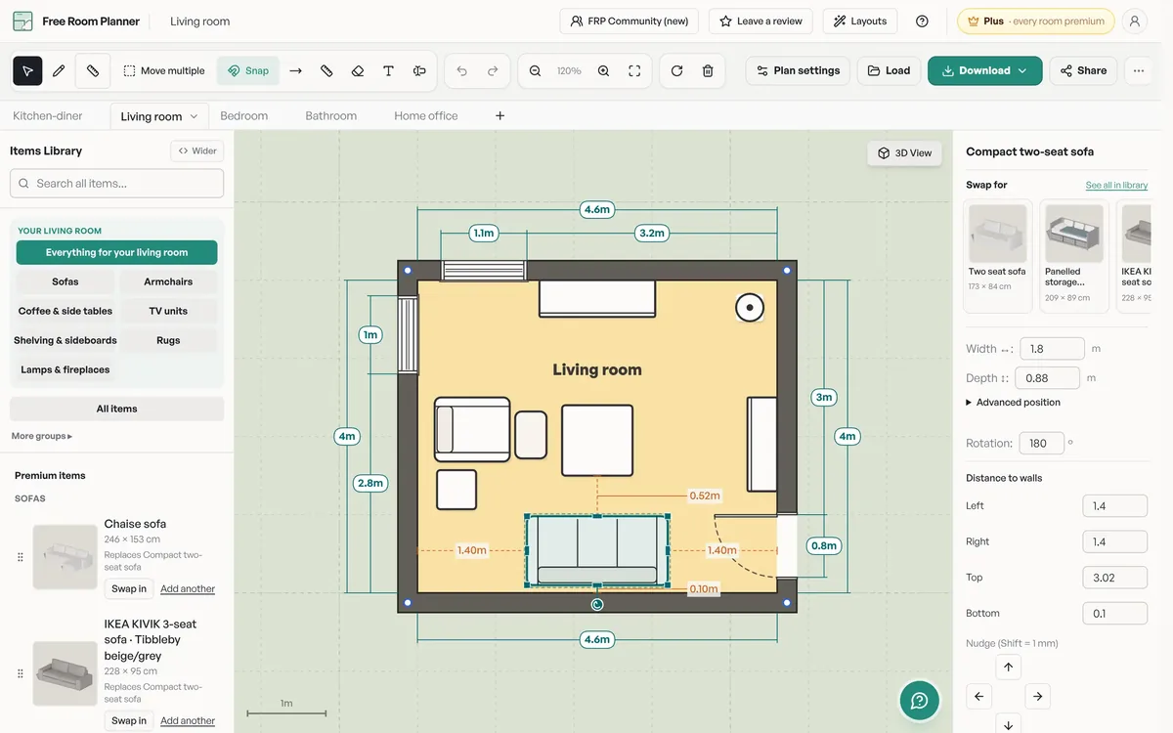Click the Free Room Planner logo

[x=76, y=21]
